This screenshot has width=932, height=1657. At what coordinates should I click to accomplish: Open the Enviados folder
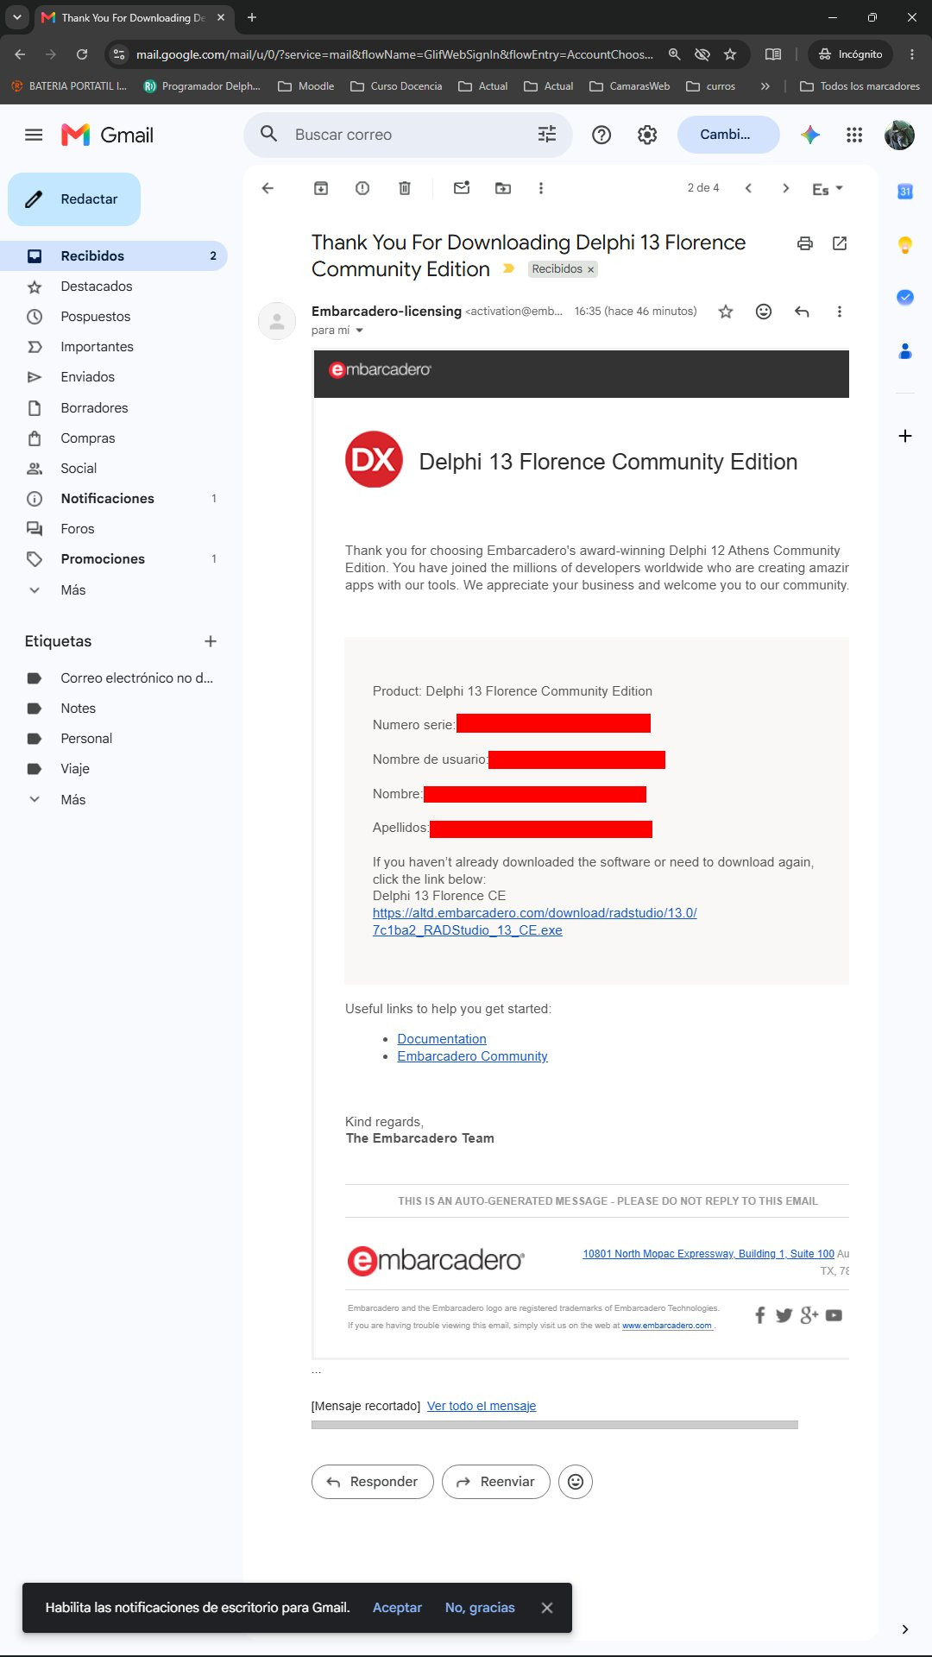pyautogui.click(x=114, y=377)
